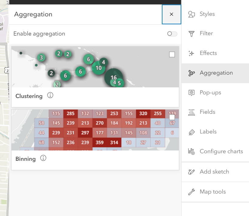This screenshot has height=216, width=249.
Task: Choose Aggregation from the settings sidebar
Action: tap(216, 73)
